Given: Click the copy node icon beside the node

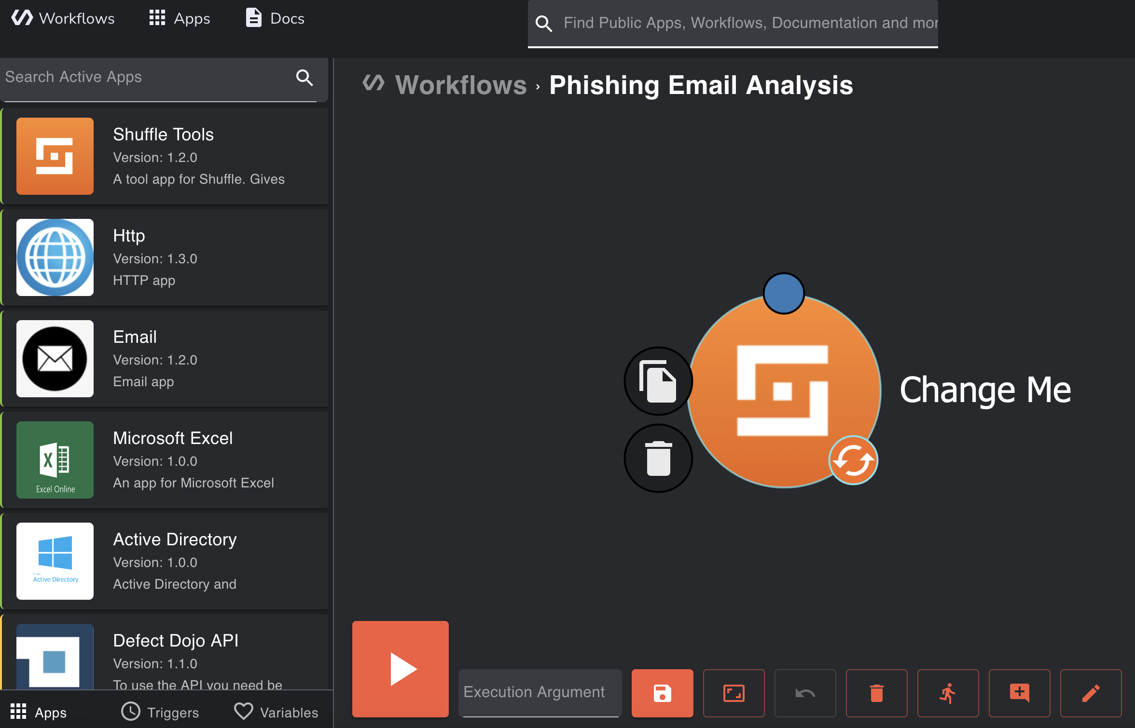Looking at the screenshot, I should pos(658,381).
